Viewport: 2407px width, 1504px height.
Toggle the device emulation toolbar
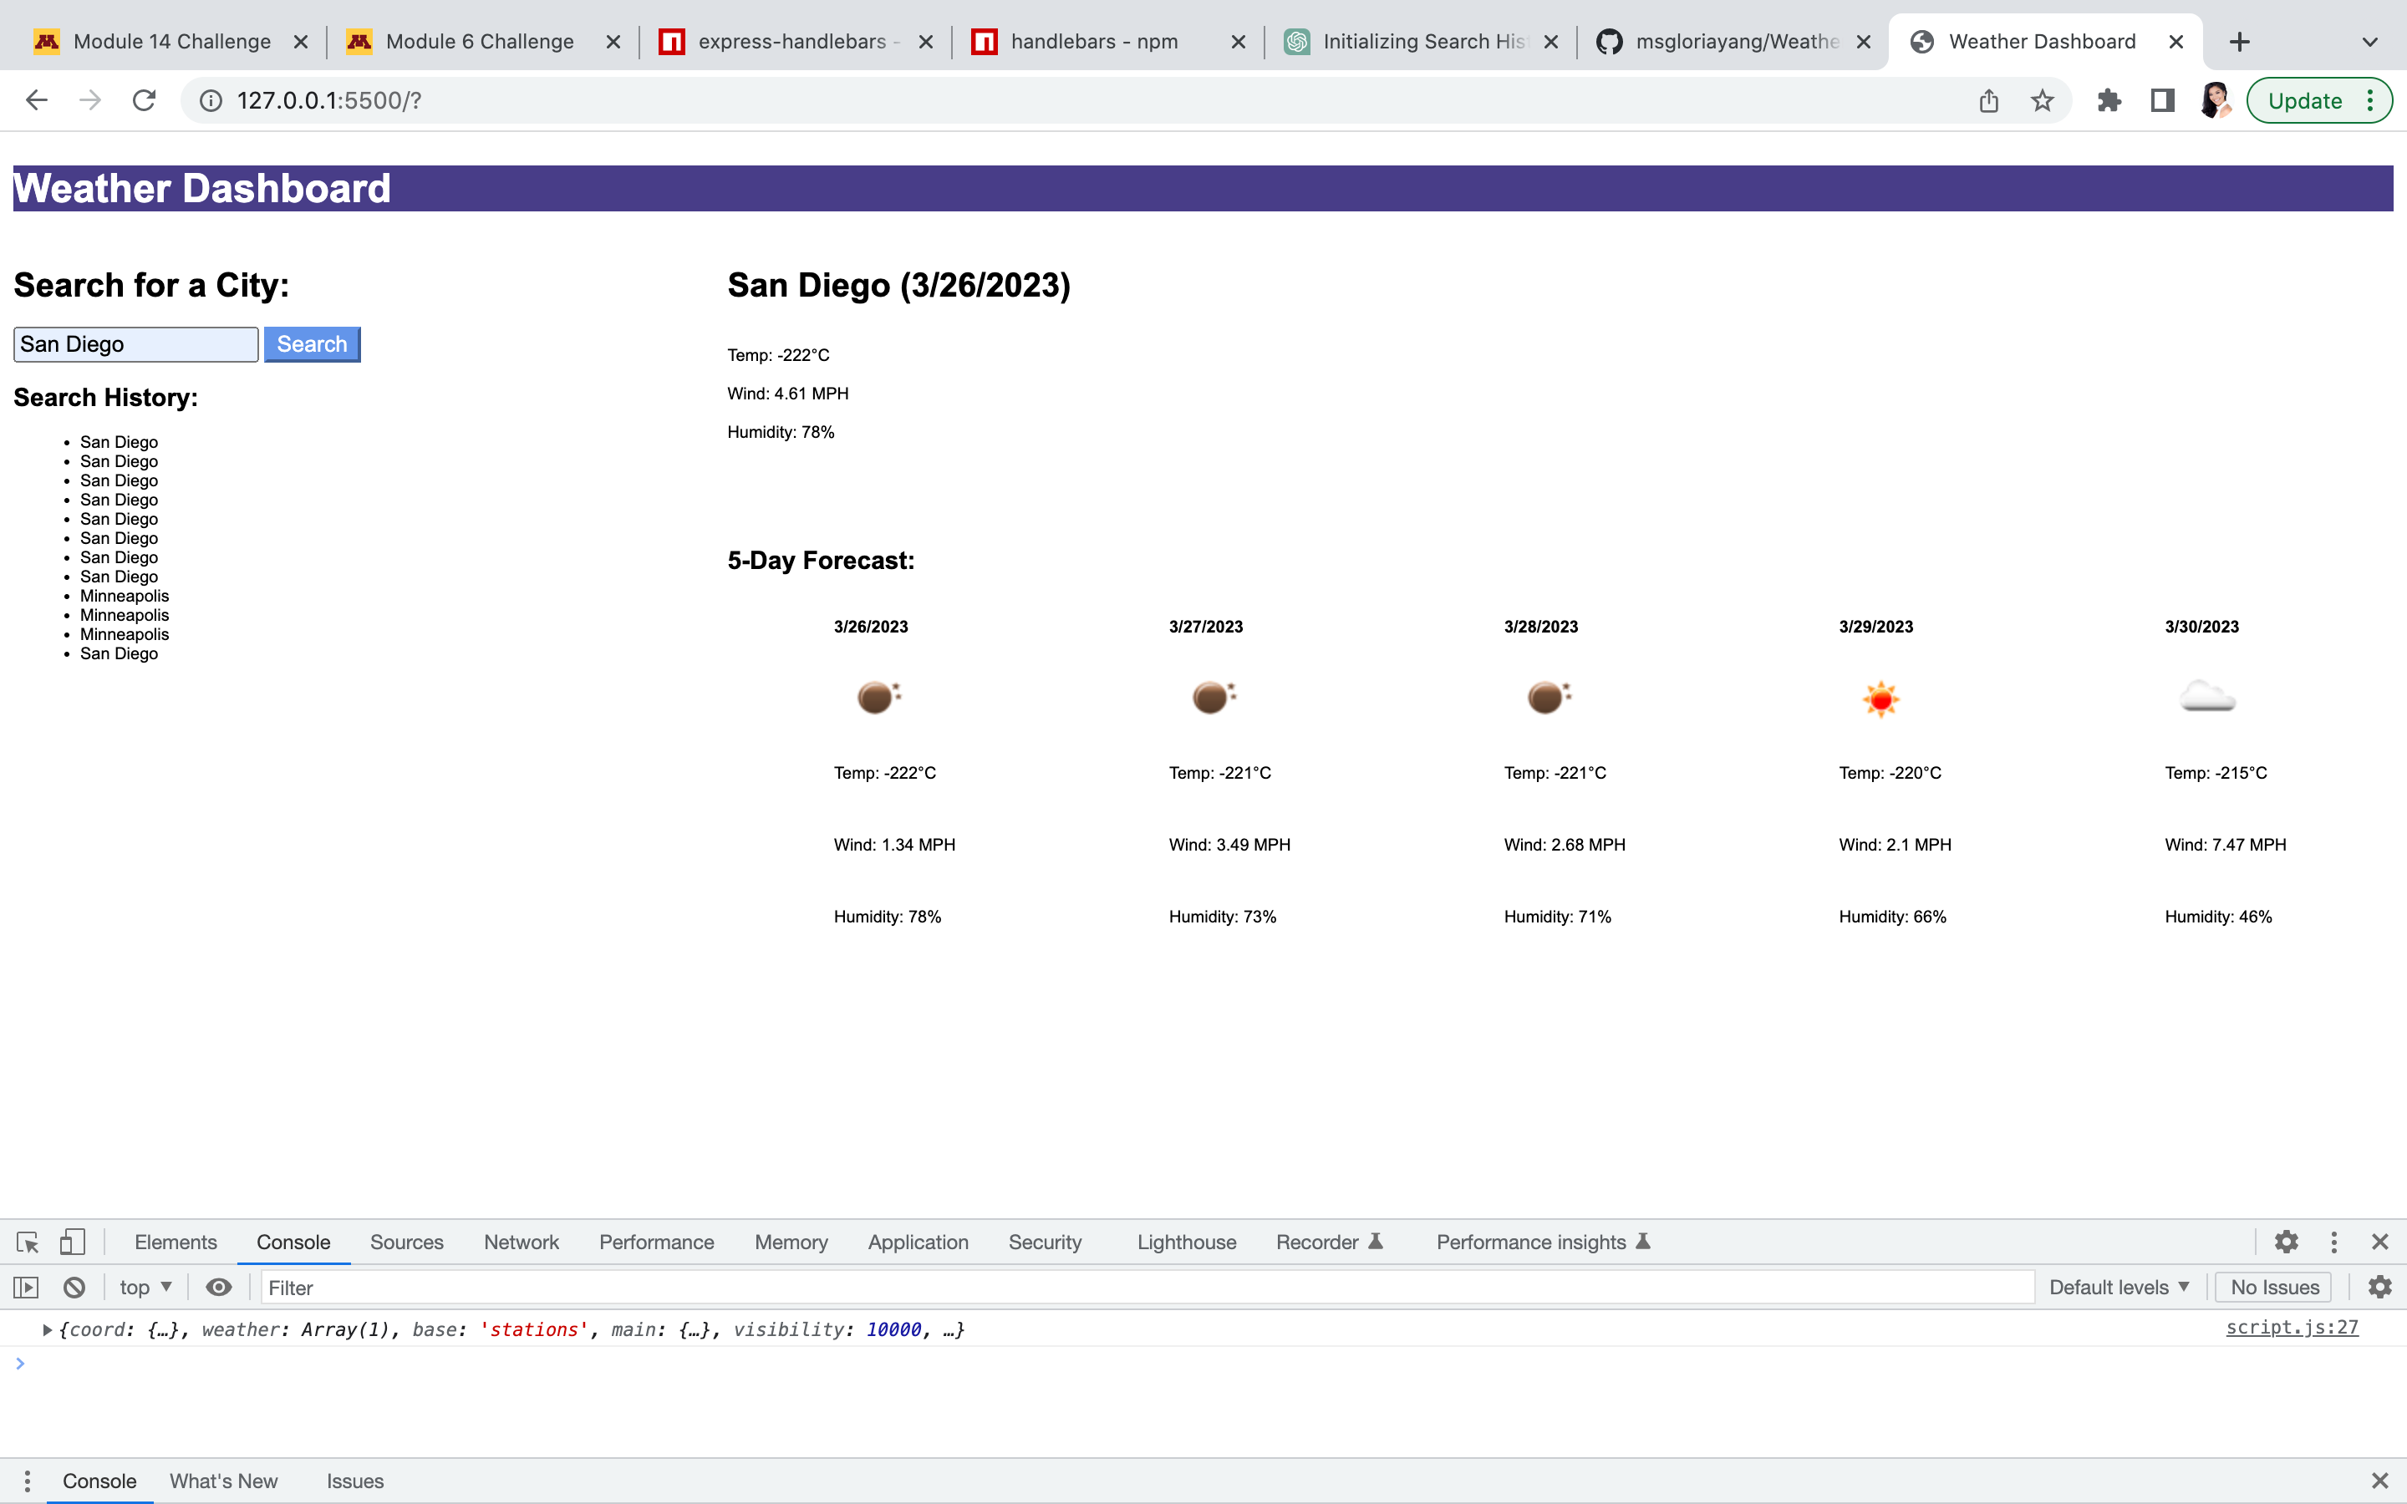coord(73,1242)
